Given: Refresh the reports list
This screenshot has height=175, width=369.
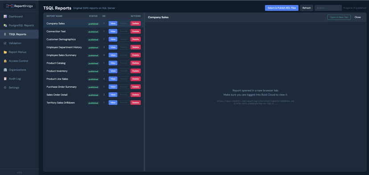Looking at the screenshot, I should coord(307,8).
